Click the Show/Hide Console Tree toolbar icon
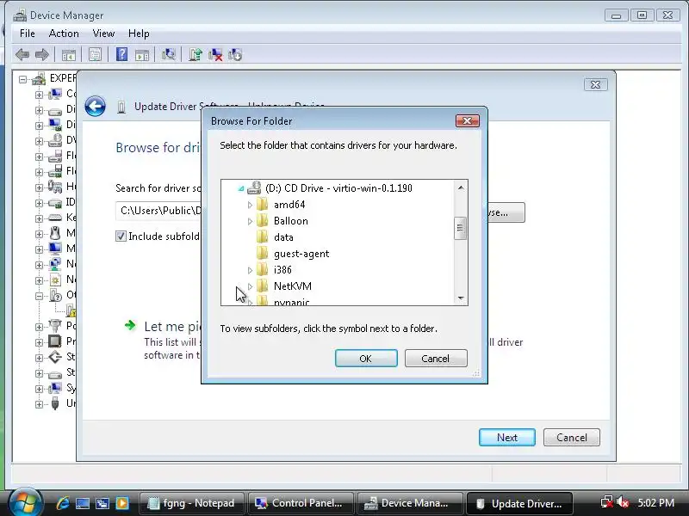 point(69,55)
